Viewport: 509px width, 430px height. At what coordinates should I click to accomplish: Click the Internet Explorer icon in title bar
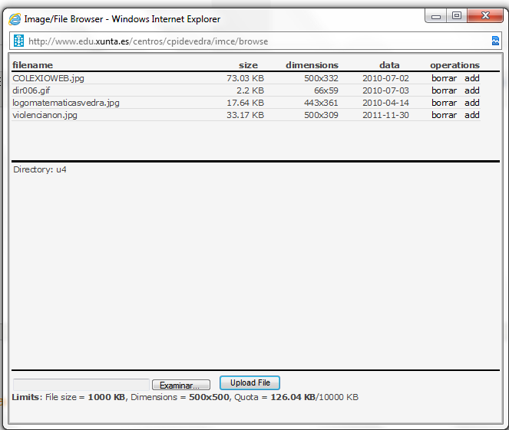coord(15,18)
